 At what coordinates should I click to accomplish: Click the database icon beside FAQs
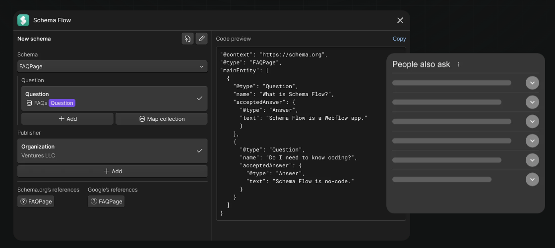pyautogui.click(x=29, y=103)
